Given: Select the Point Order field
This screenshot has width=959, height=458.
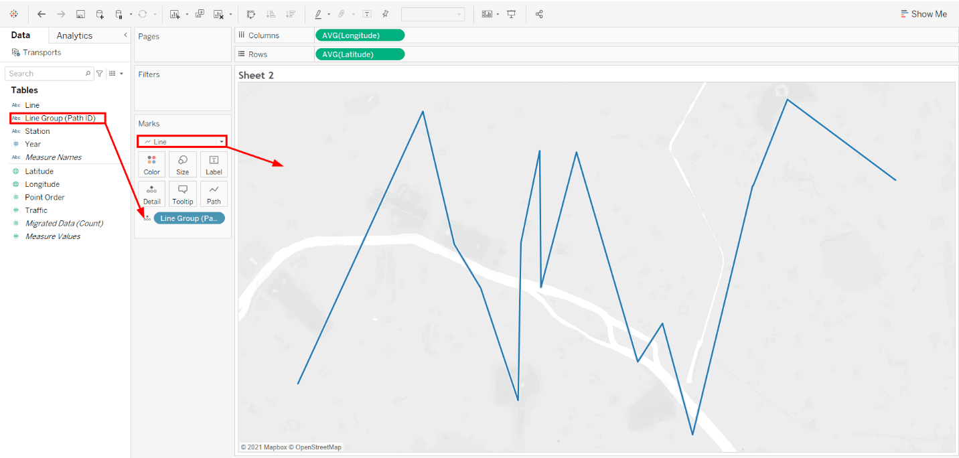Looking at the screenshot, I should tap(45, 198).
